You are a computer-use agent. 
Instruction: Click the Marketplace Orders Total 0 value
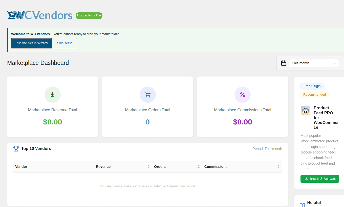click(148, 122)
